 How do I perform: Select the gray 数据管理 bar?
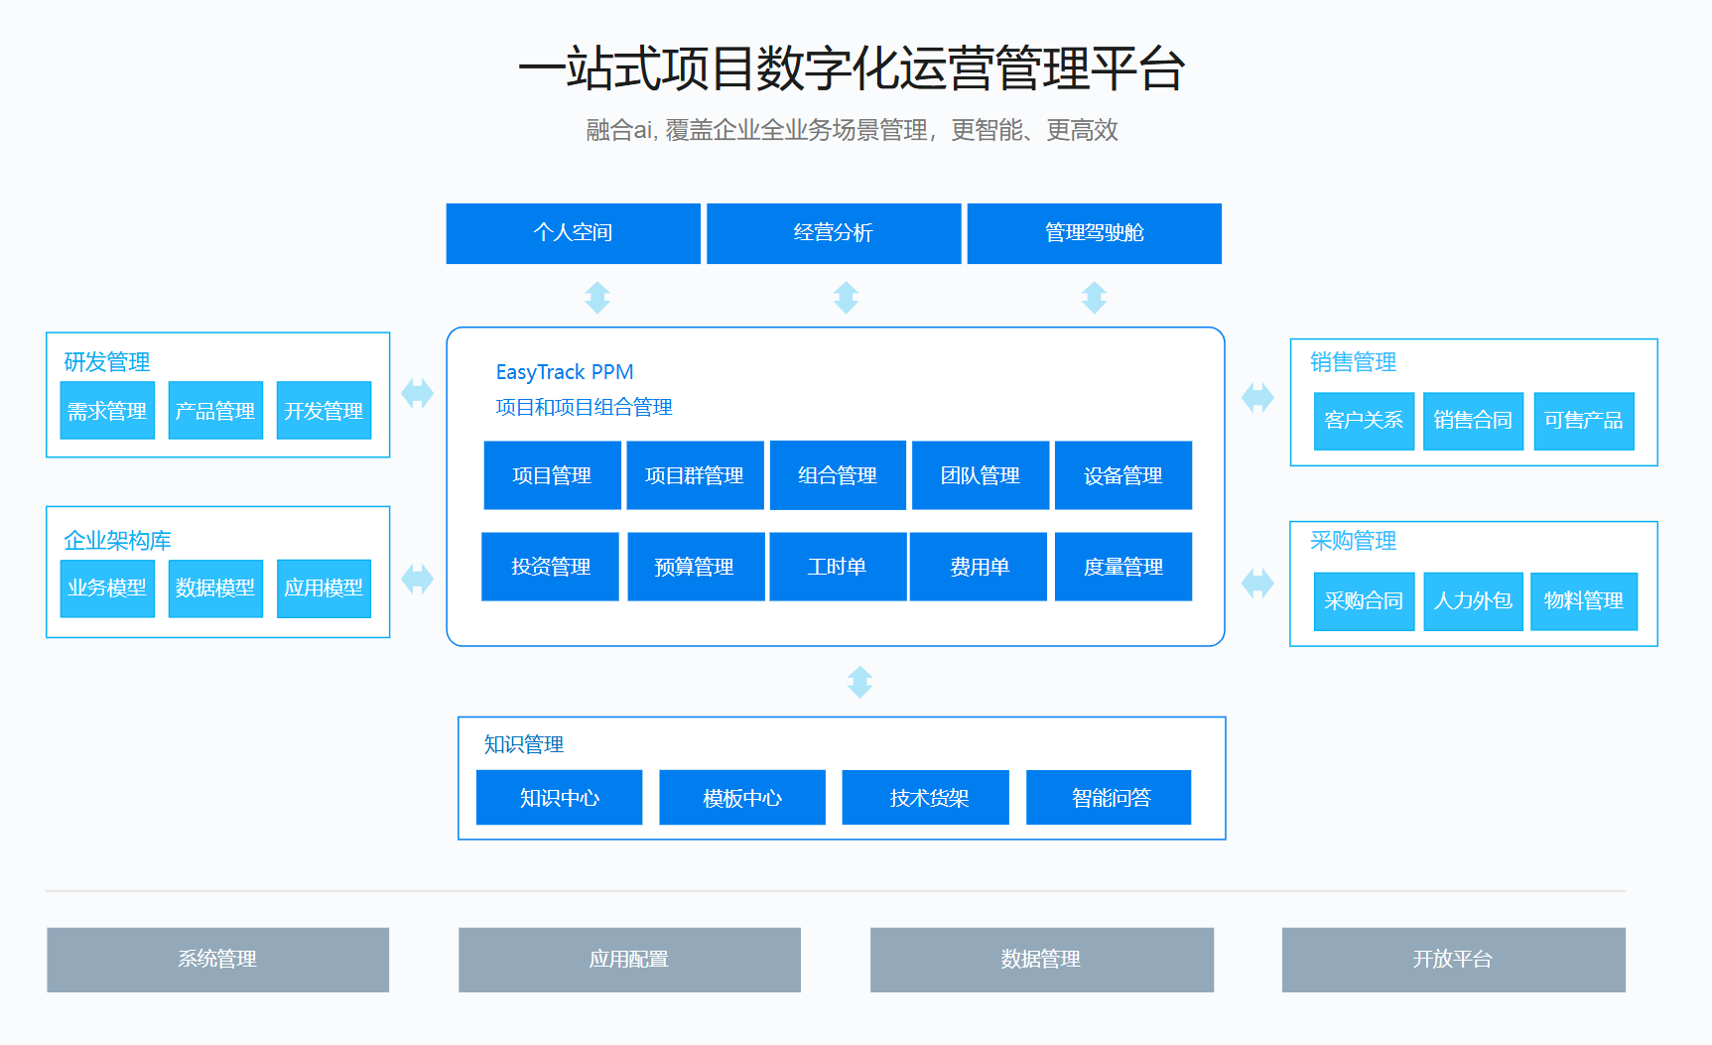pos(1042,960)
